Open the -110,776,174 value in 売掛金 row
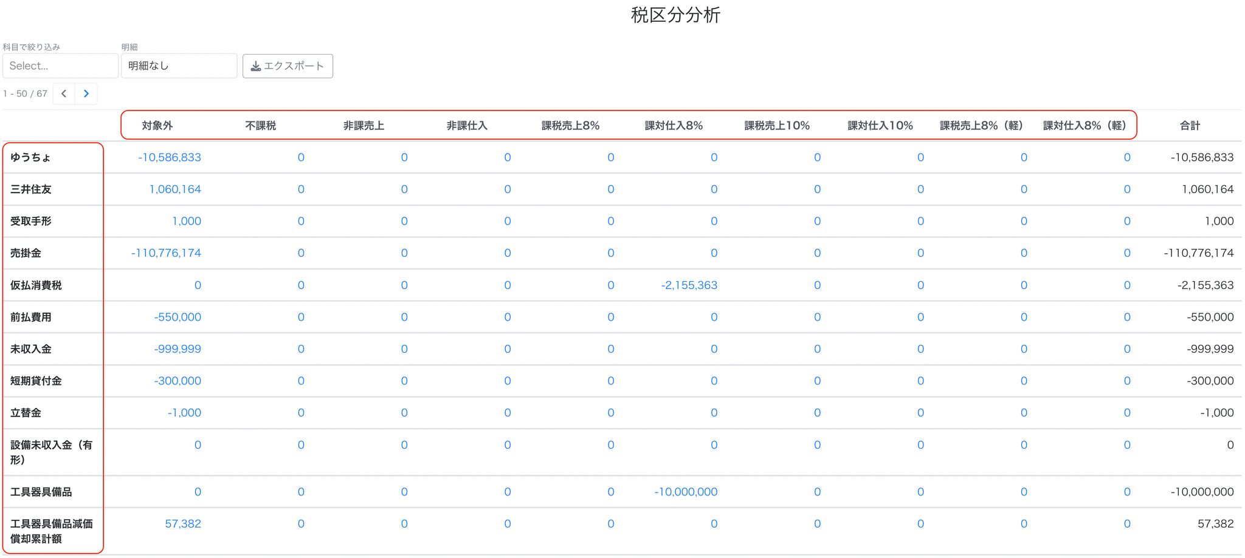Viewport: 1245px width, 558px height. coord(166,253)
